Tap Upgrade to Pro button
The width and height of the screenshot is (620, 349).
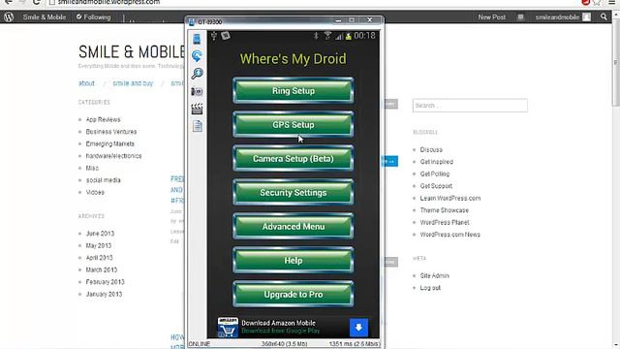tap(293, 295)
